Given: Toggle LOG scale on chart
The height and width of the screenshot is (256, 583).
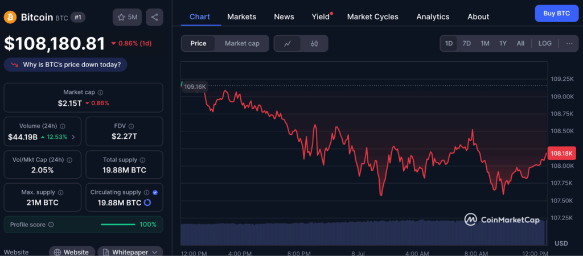Looking at the screenshot, I should point(545,43).
